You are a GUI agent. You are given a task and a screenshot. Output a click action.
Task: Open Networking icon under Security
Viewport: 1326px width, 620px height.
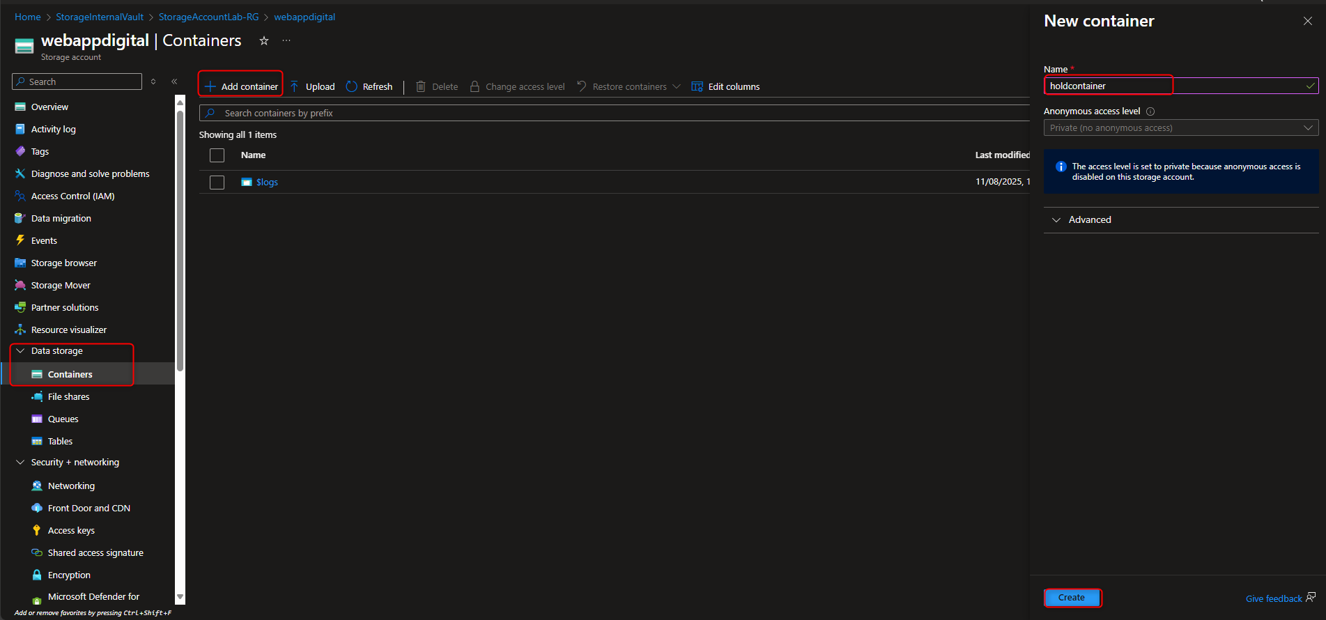pos(37,486)
